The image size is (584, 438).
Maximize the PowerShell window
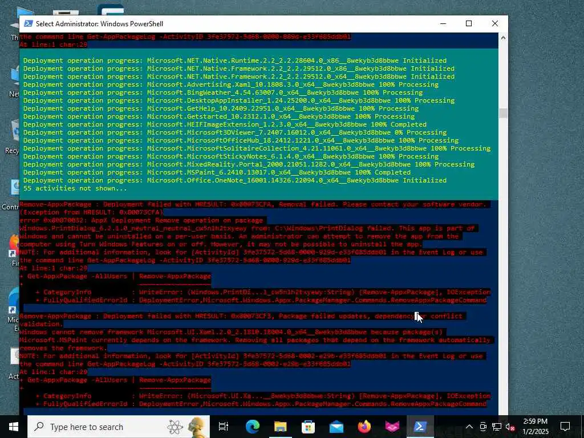(x=469, y=23)
